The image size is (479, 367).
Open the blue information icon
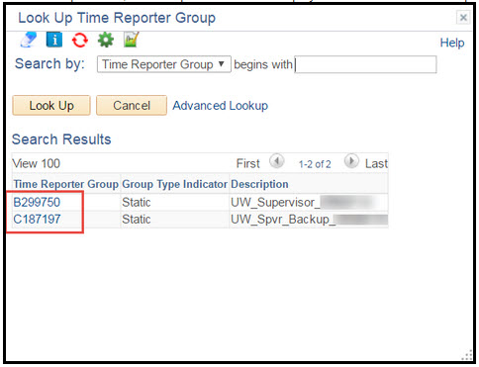pos(54,40)
